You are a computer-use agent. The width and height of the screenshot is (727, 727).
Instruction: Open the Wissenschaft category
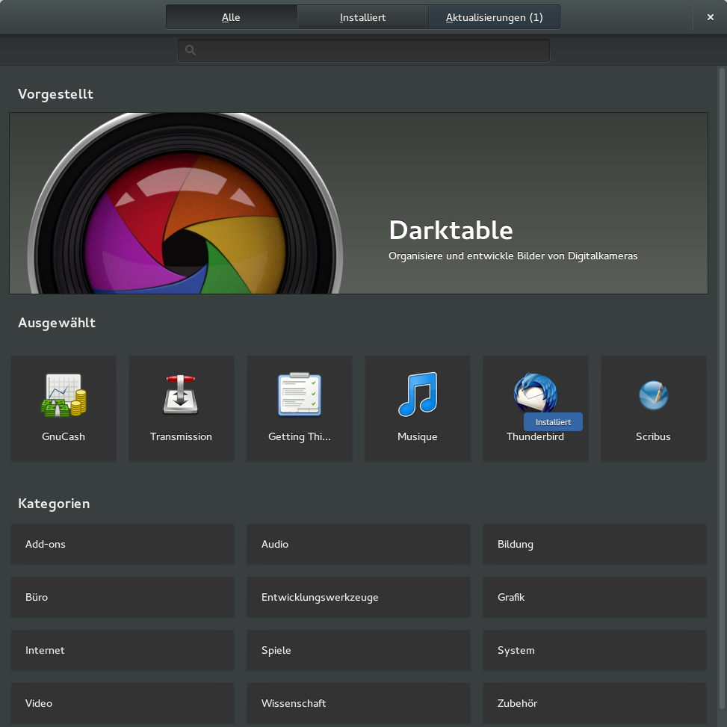pos(359,703)
